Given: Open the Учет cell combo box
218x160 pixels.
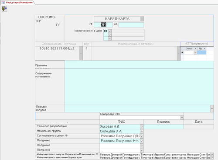Looking at the screenshot, I should click(195, 52).
